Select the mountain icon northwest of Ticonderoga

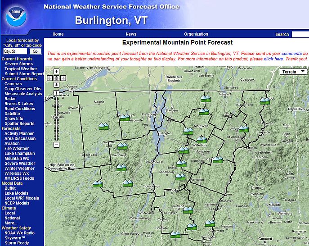coord(127,183)
